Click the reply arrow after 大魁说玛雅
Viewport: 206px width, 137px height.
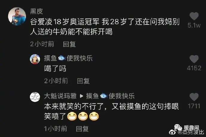82,96
